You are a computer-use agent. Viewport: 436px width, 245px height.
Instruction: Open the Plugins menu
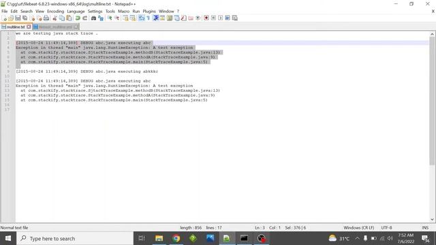pyautogui.click(x=149, y=12)
